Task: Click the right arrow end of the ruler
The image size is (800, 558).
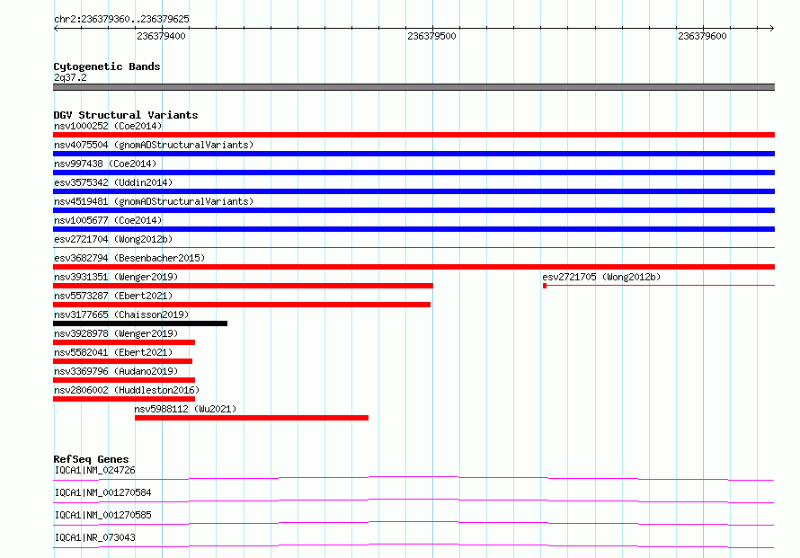Action: 772,28
